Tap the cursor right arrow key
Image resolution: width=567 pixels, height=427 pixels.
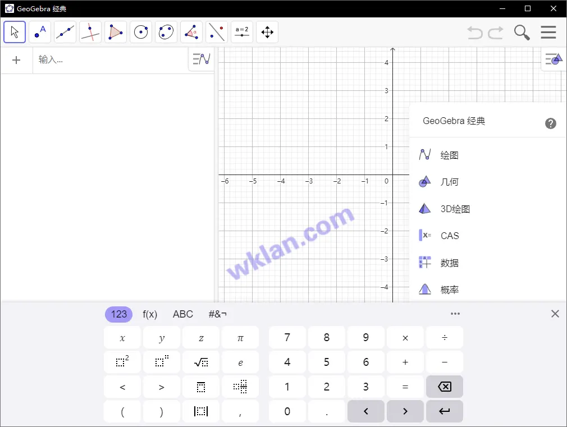[x=405, y=411]
